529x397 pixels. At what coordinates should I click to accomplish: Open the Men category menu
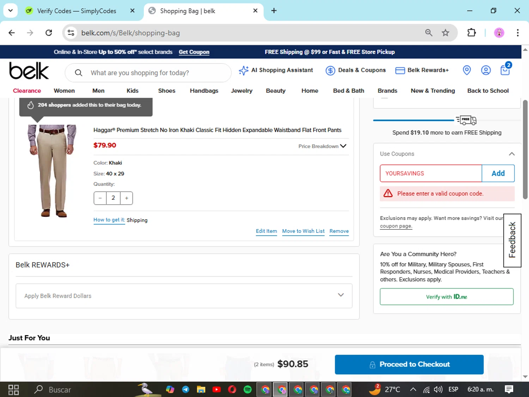tap(98, 91)
